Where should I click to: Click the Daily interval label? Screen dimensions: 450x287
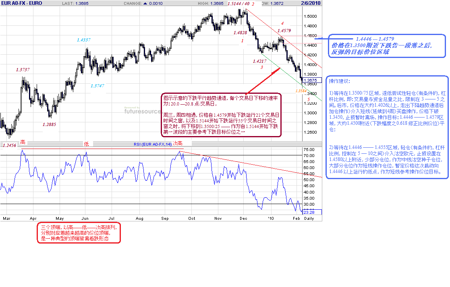pos(309,219)
